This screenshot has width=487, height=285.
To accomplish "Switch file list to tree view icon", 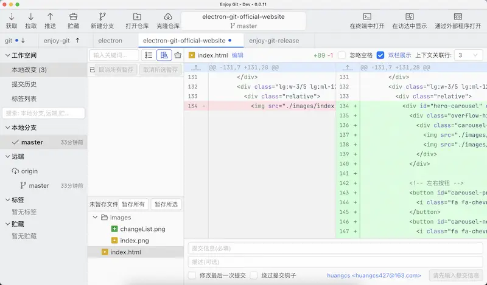I will (x=163, y=55).
